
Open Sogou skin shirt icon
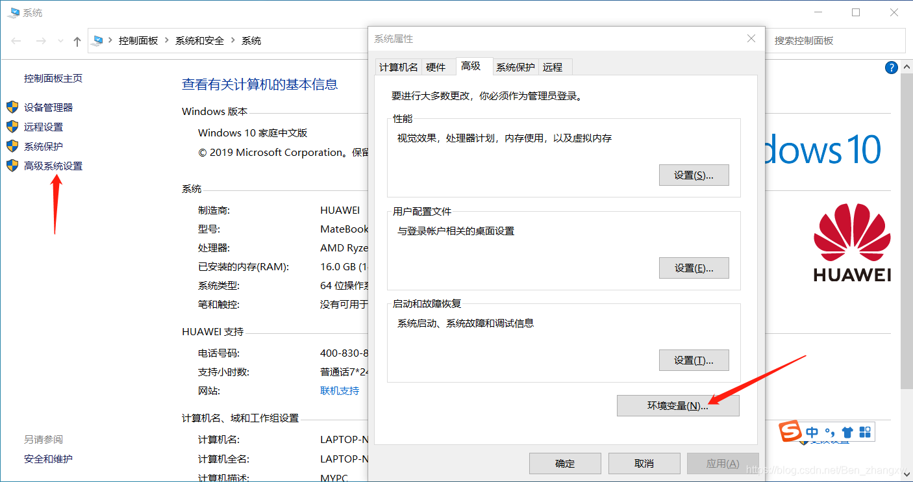847,432
